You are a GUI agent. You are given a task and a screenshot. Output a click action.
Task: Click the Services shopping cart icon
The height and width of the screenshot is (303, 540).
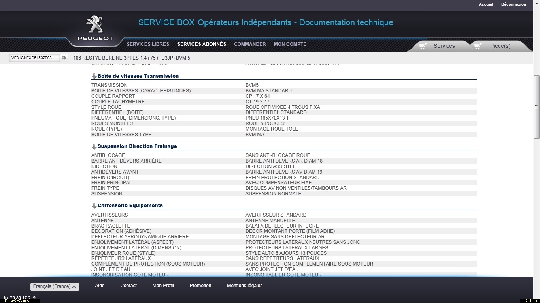423,46
